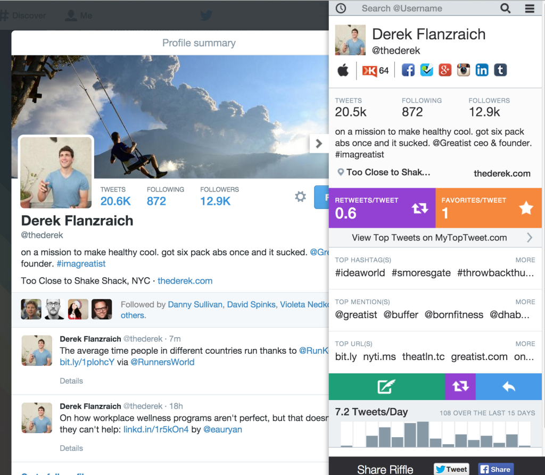Expand MORE for Top Mentions
This screenshot has width=545, height=475.
pyautogui.click(x=525, y=302)
